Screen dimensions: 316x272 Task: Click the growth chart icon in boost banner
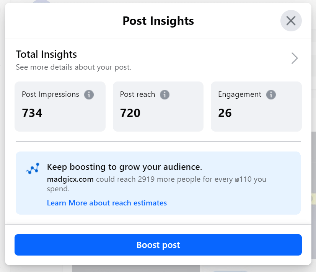tap(33, 168)
